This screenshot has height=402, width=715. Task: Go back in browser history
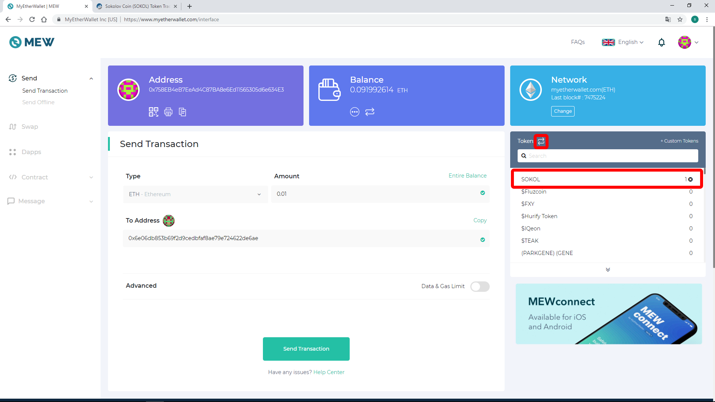point(8,19)
